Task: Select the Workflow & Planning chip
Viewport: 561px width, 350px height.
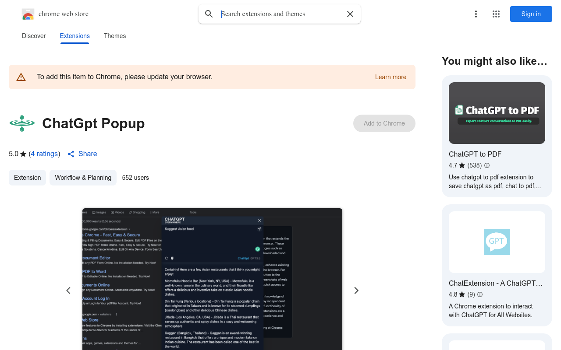Action: 83,178
